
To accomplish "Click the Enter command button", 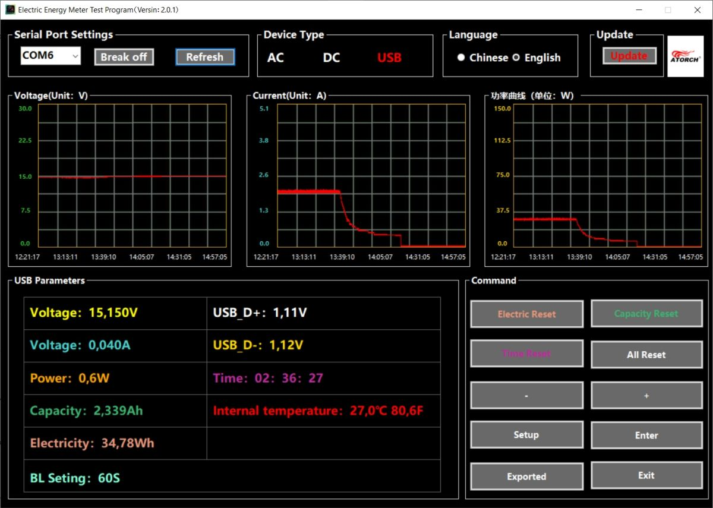I will pos(646,436).
